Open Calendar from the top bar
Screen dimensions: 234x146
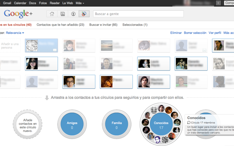click(x=20, y=3)
